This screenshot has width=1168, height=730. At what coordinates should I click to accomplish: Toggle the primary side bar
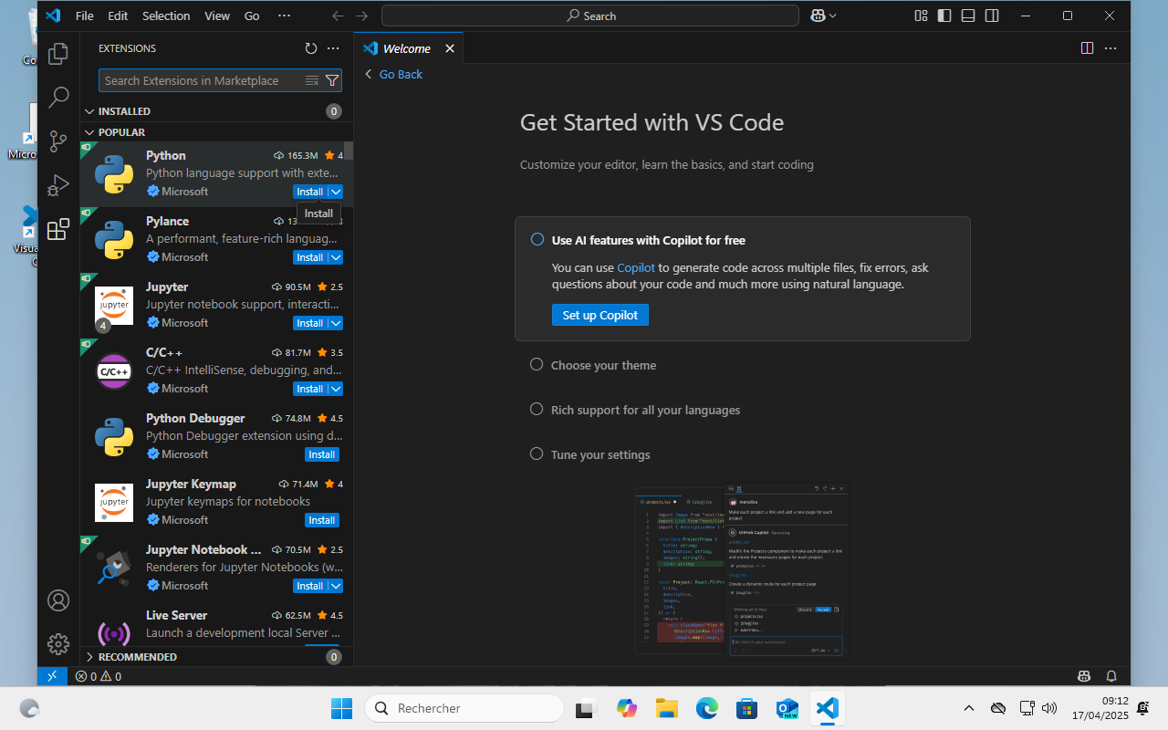tap(944, 16)
